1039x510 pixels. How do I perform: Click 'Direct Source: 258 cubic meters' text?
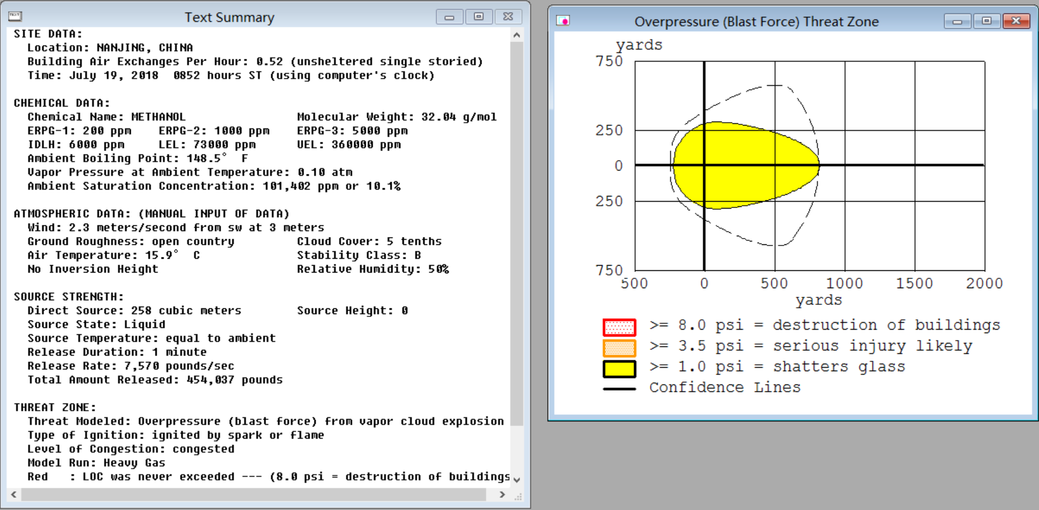[134, 311]
